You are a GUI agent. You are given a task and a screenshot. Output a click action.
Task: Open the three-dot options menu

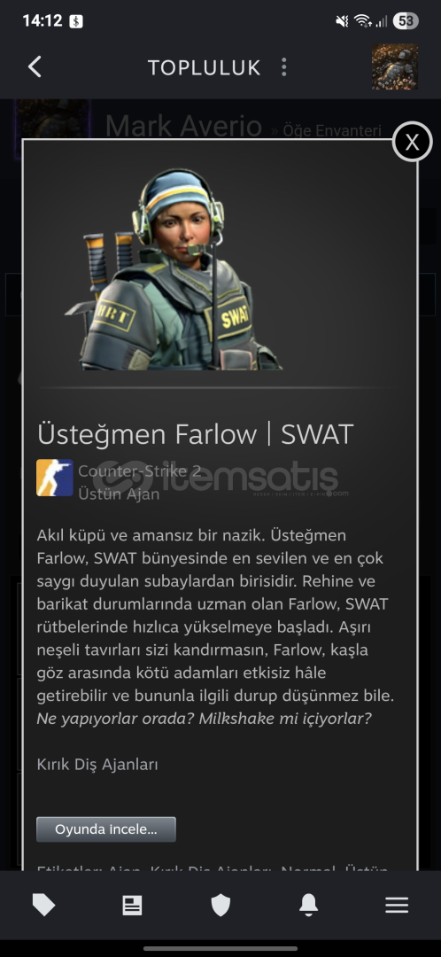click(283, 67)
